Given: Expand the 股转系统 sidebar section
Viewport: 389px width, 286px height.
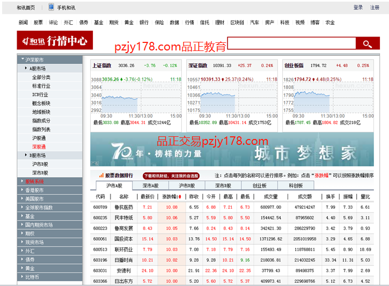Looking at the screenshot, I should (x=50, y=181).
